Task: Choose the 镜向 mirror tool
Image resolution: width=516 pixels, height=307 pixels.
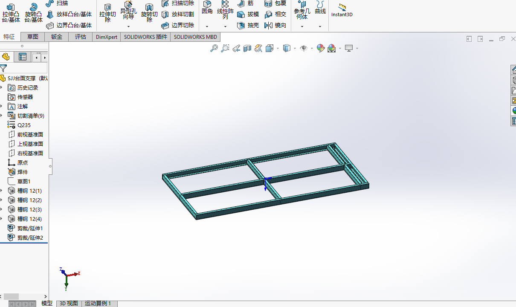Action: point(275,26)
